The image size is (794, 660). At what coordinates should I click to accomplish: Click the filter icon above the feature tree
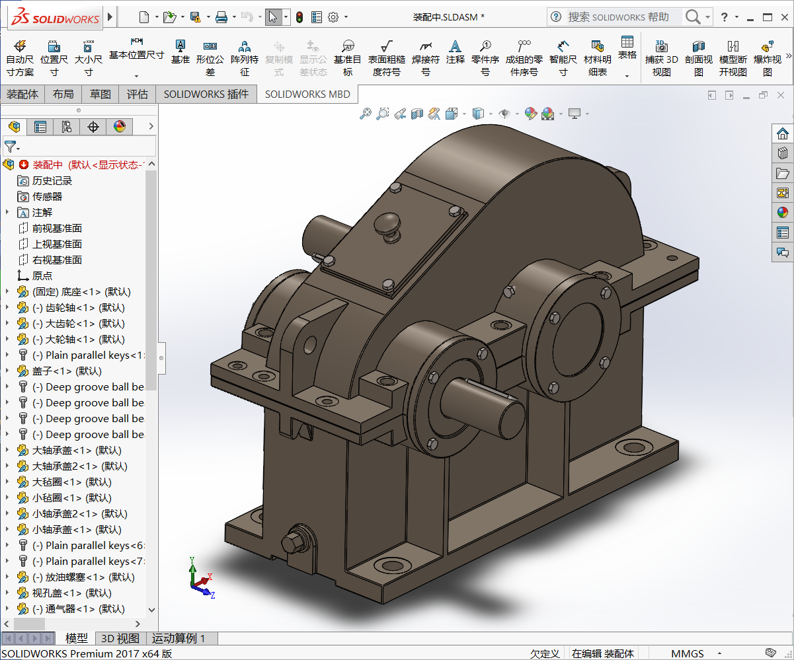10,147
